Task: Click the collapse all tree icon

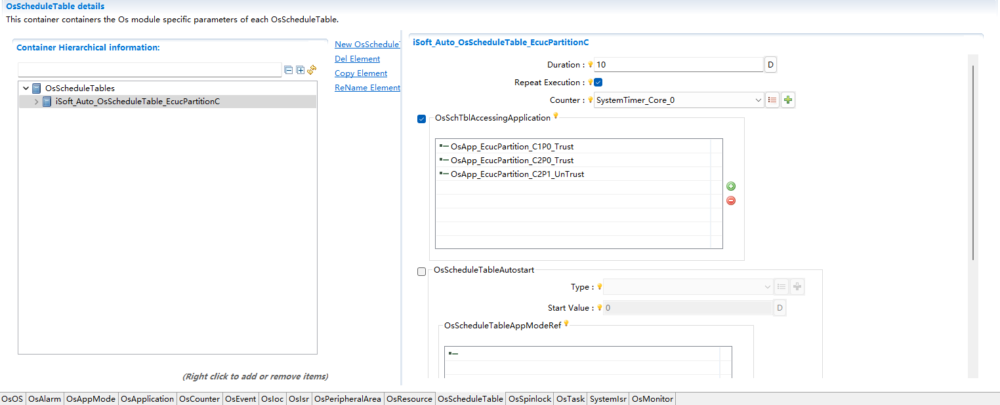Action: click(x=288, y=70)
